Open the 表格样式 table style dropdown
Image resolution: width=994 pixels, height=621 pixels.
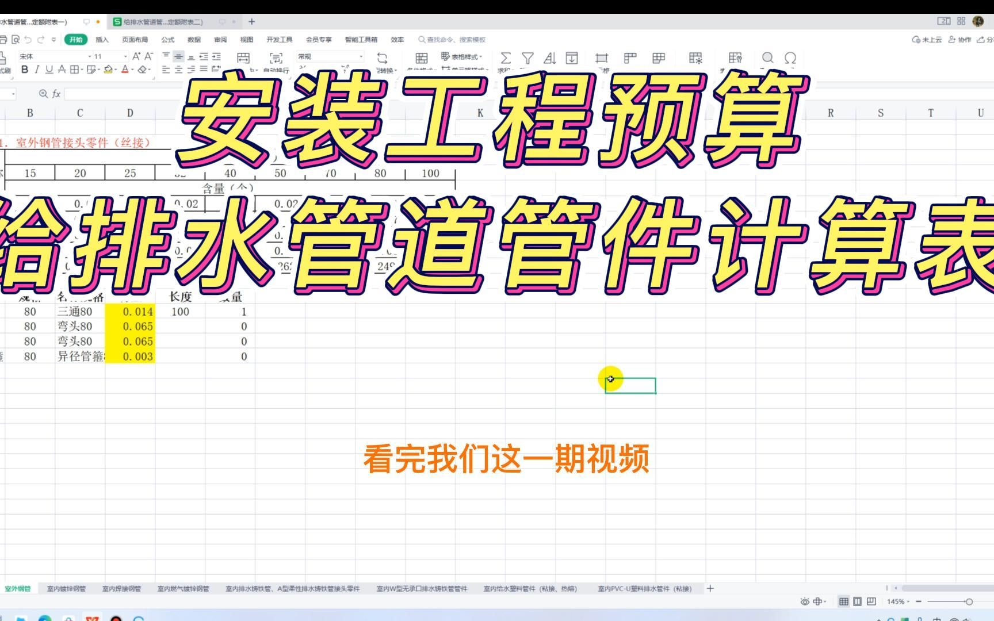pyautogui.click(x=465, y=56)
